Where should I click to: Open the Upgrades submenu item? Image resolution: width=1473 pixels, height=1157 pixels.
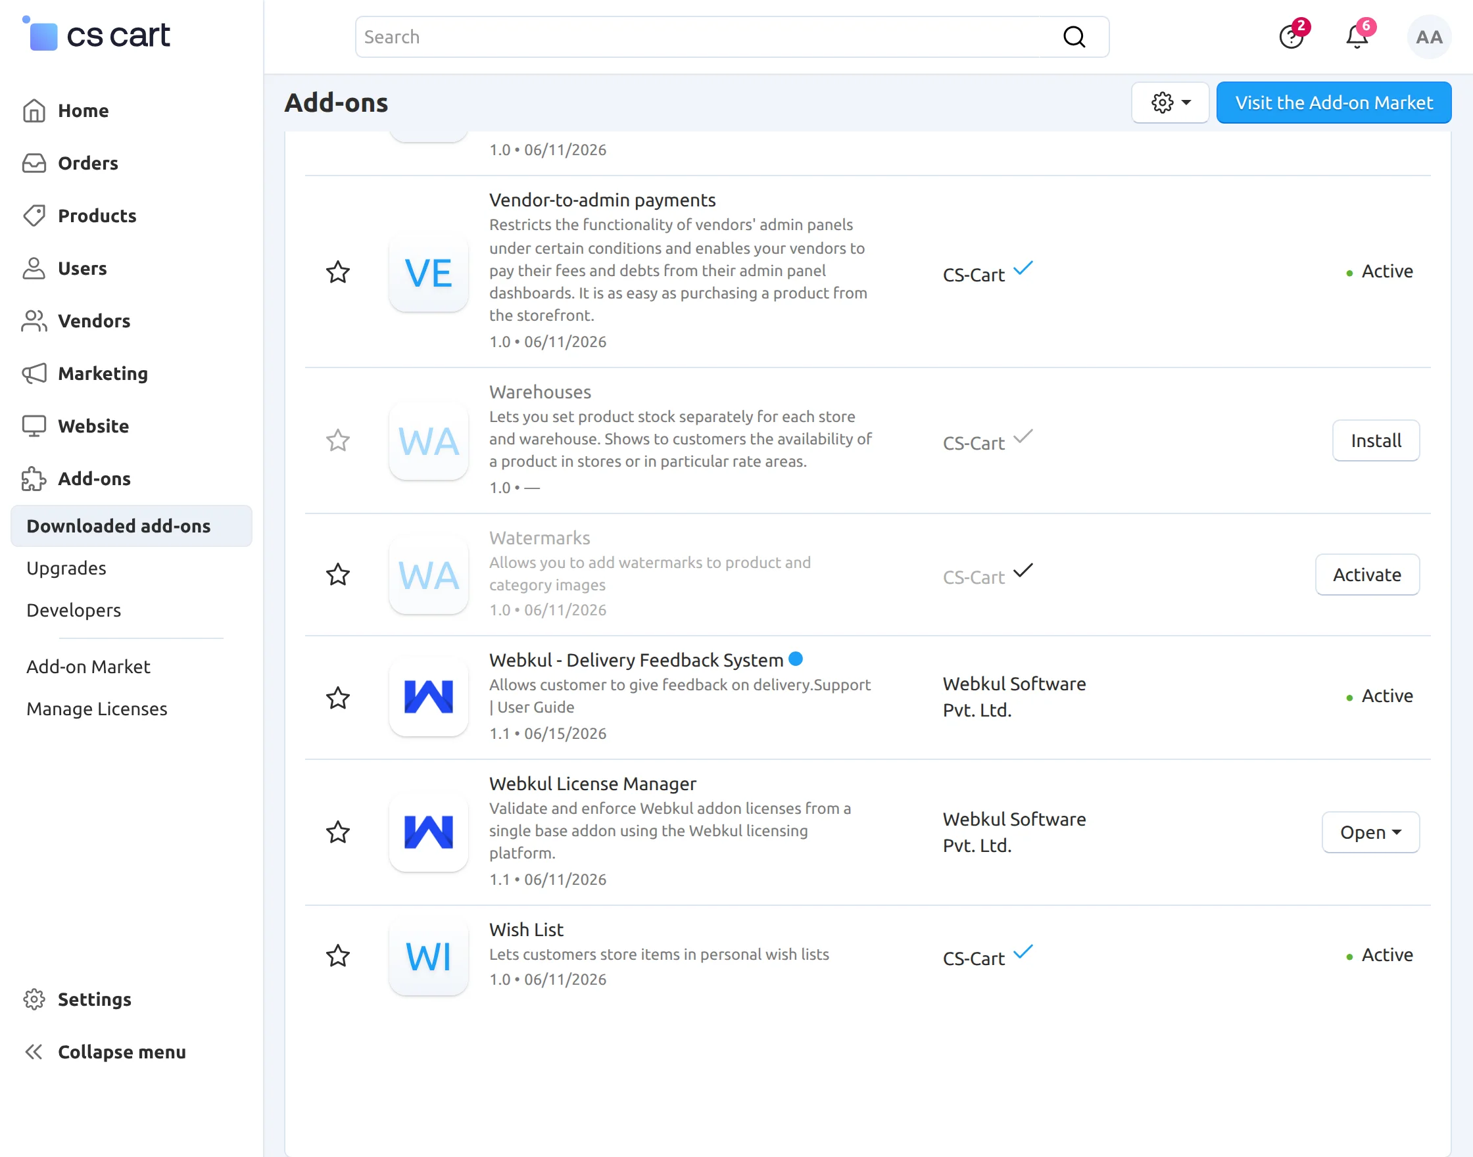click(66, 568)
